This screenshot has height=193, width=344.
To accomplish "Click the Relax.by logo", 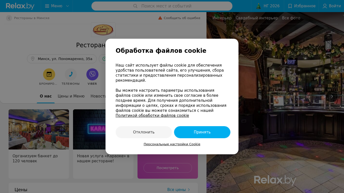I will [x=20, y=6].
